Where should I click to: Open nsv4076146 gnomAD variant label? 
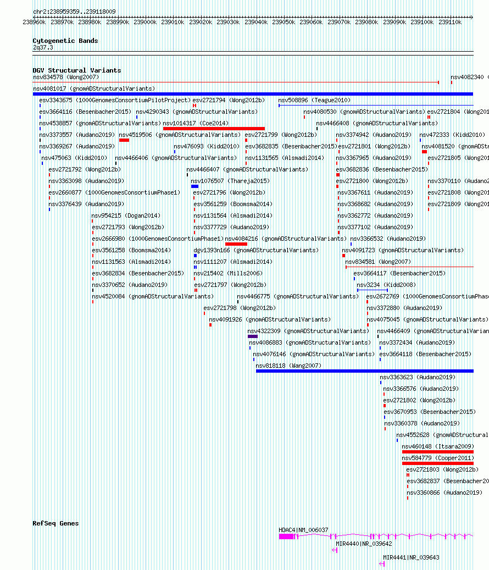(x=314, y=355)
